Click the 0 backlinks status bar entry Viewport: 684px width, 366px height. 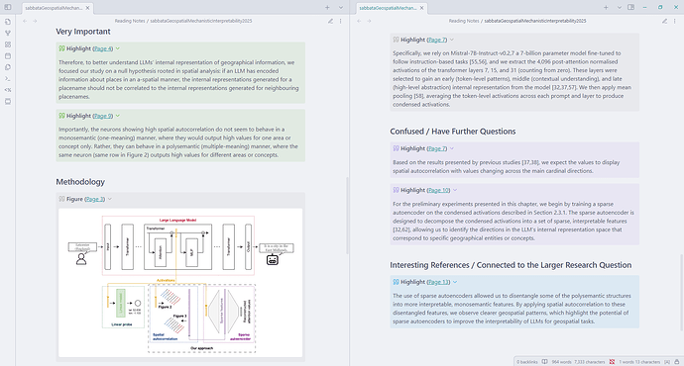(x=527, y=362)
